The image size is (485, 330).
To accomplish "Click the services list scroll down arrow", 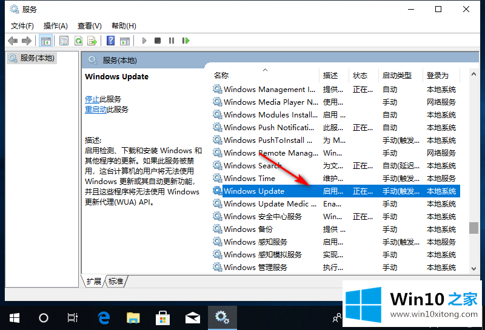I will pyautogui.click(x=473, y=269).
